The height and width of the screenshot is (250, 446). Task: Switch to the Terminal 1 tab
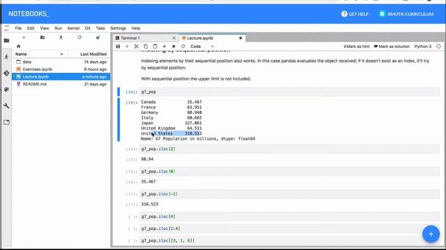point(145,38)
